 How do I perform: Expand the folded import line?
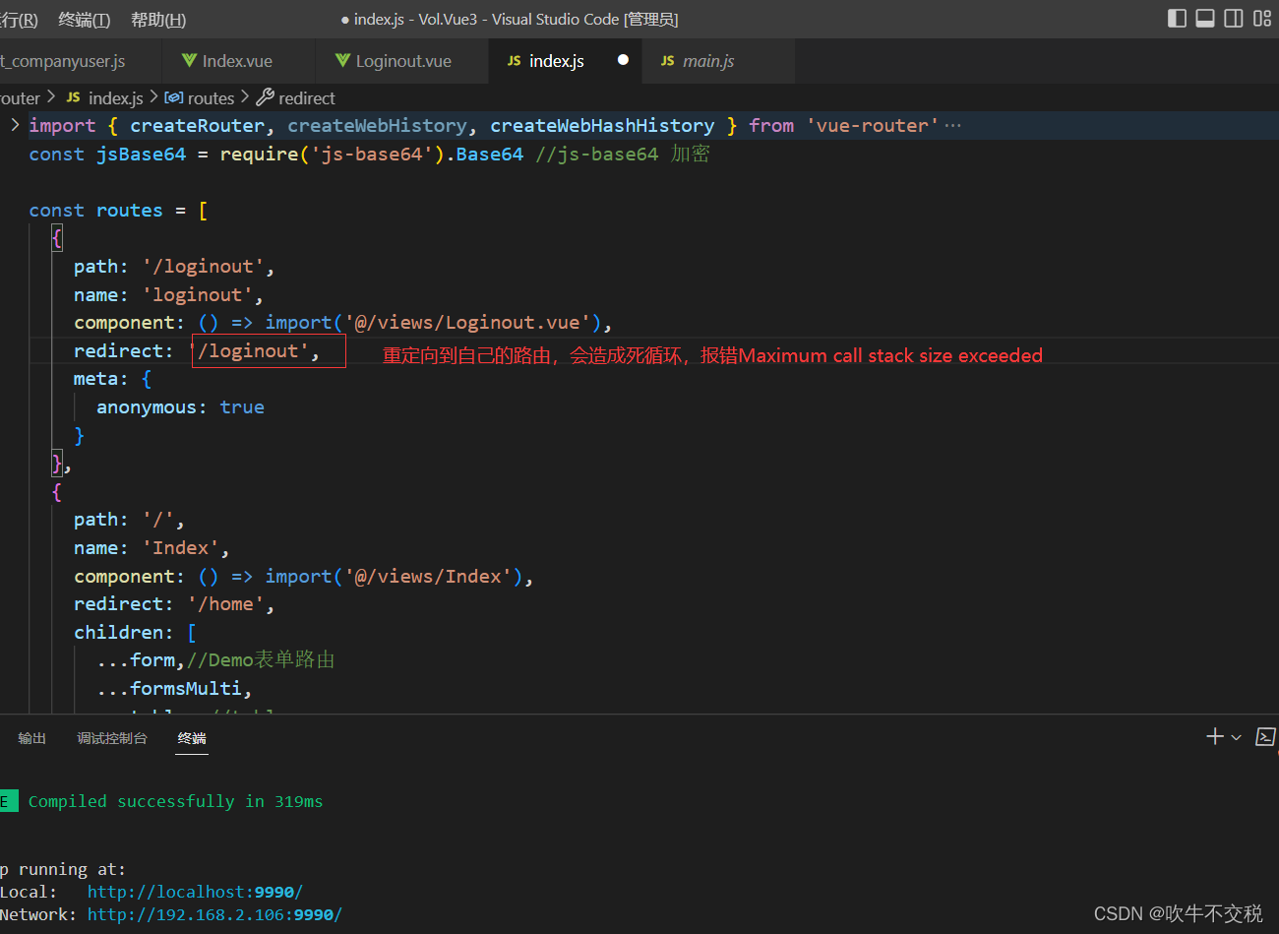(15, 125)
